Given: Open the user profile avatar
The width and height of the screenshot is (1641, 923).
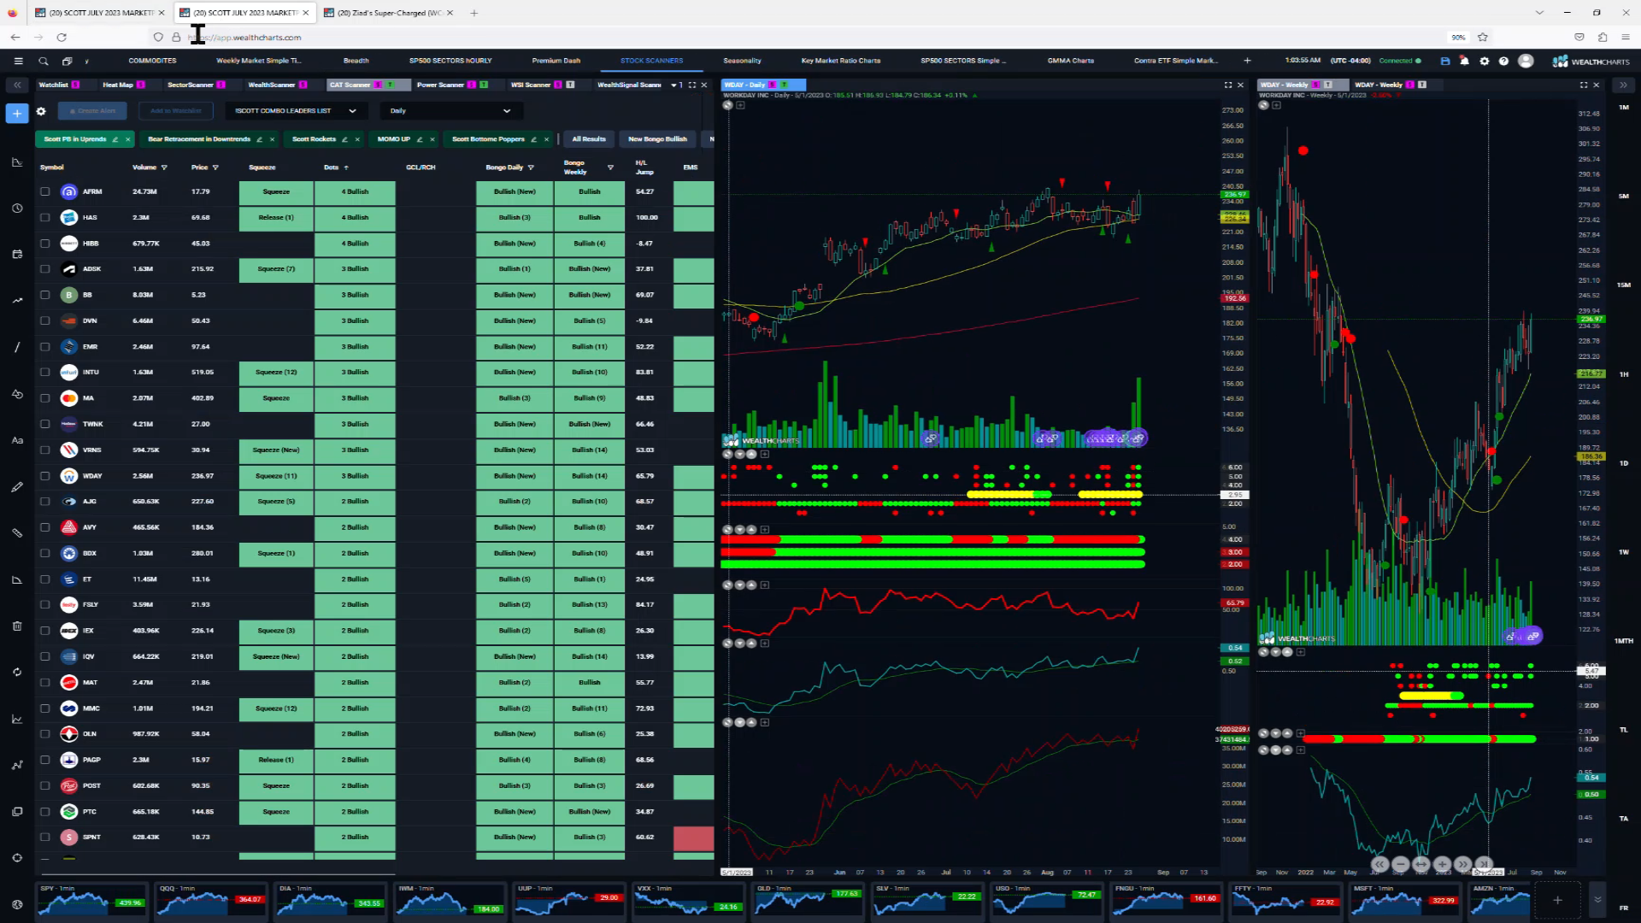Looking at the screenshot, I should [1526, 61].
